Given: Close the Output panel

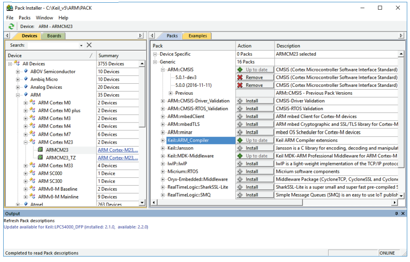Looking at the screenshot, I should pyautogui.click(x=403, y=214).
